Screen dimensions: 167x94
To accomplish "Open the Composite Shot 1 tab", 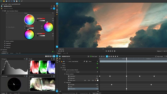I will point(84,93).
